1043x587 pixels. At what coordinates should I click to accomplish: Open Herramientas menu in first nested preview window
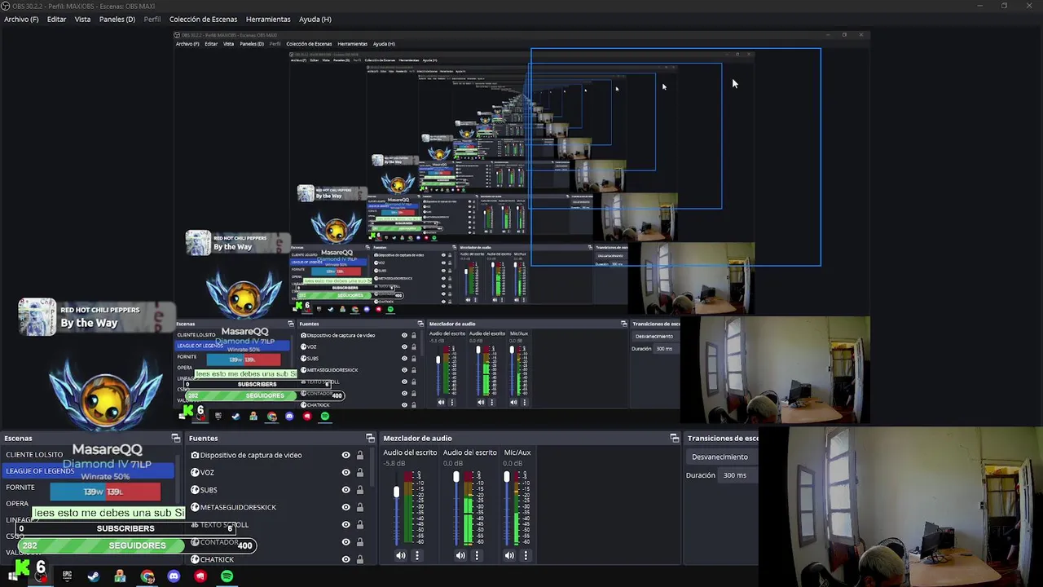[x=352, y=43]
